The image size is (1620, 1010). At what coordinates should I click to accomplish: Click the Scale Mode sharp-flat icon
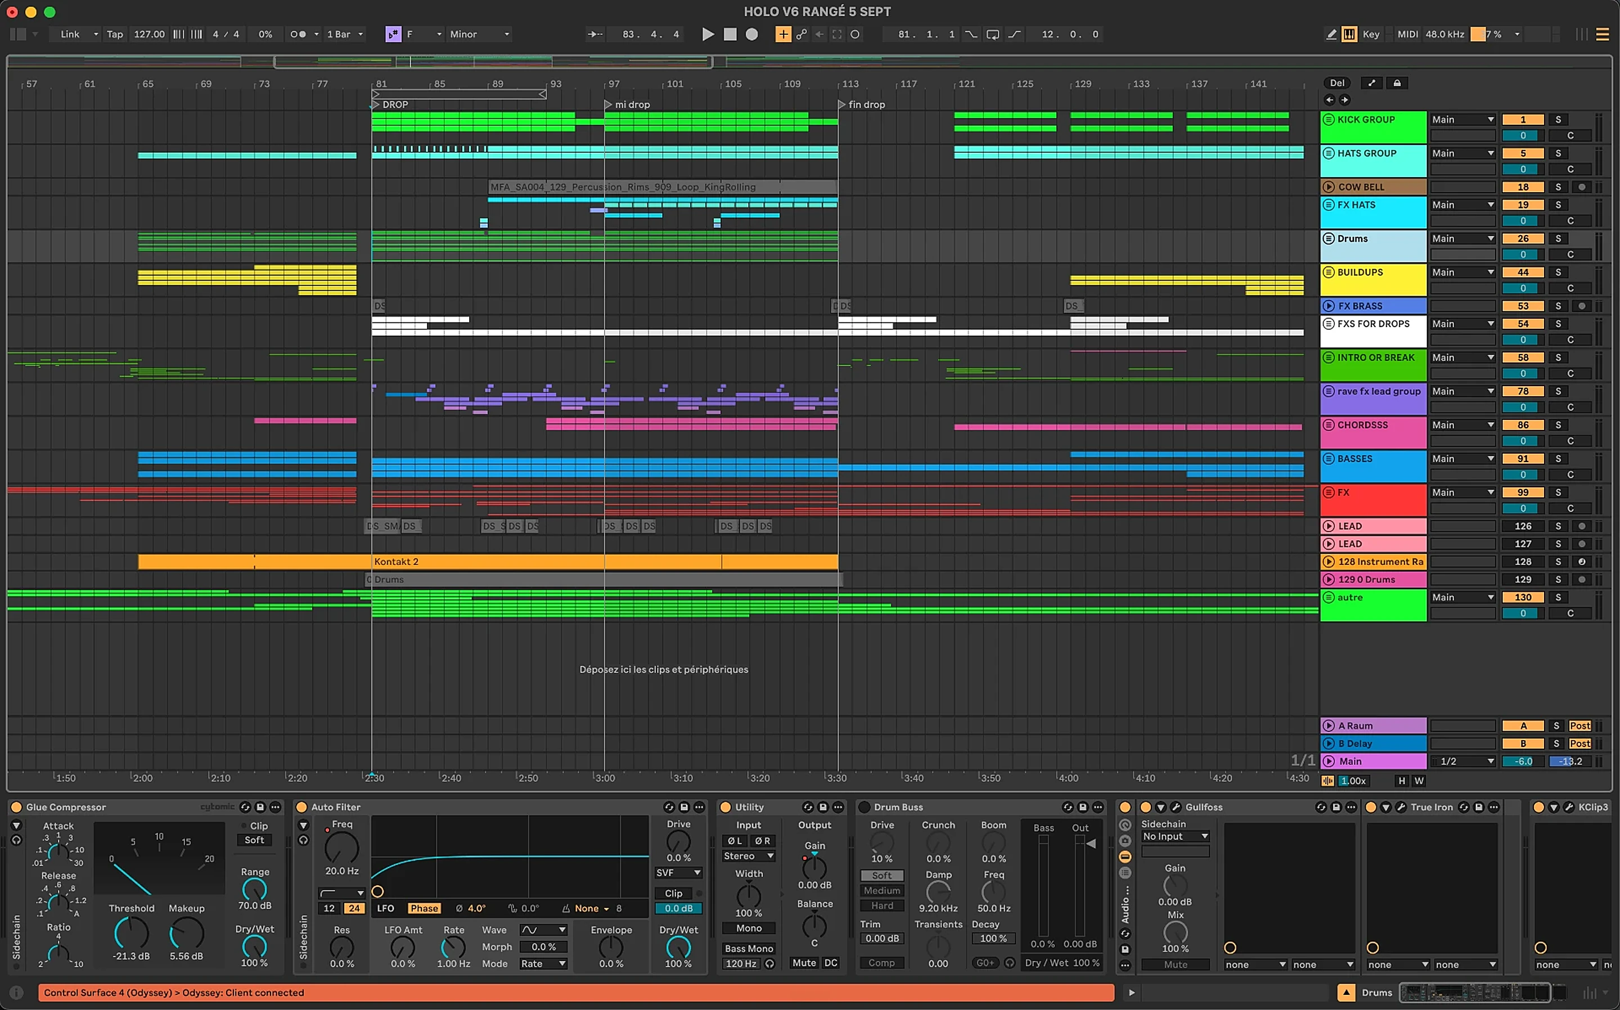[x=393, y=34]
